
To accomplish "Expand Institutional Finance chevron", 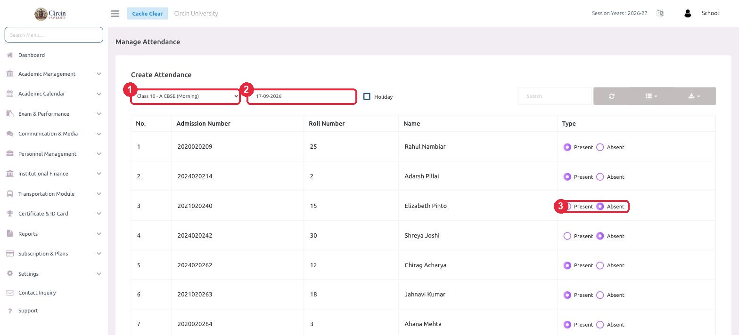I will (99, 174).
